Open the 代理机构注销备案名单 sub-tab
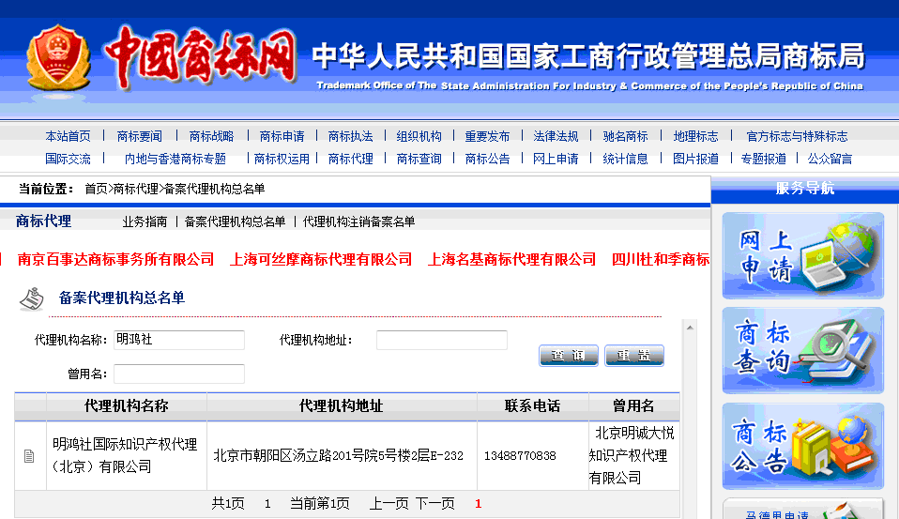The width and height of the screenshot is (899, 519). 358,221
